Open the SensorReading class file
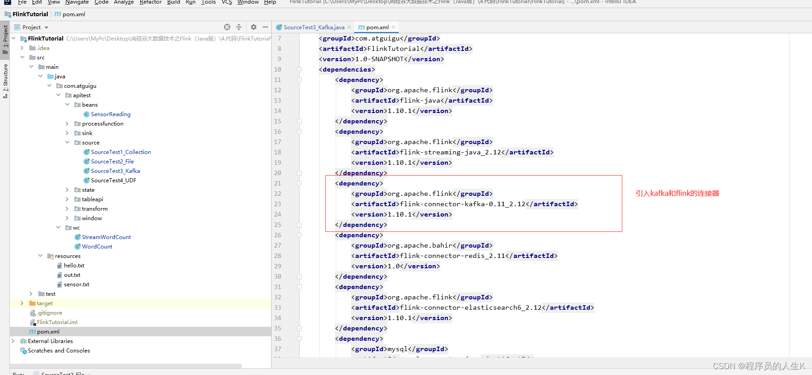812x375 pixels. tap(110, 114)
